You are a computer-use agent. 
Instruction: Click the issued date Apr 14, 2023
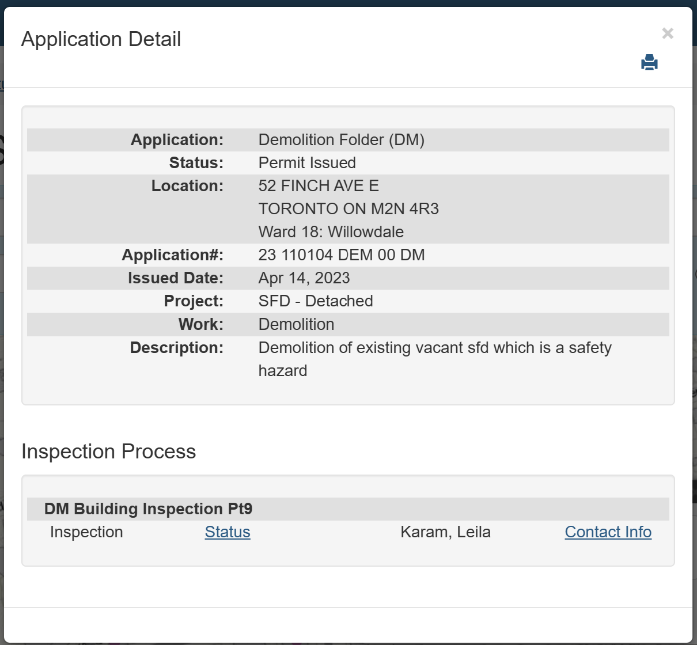tap(304, 278)
